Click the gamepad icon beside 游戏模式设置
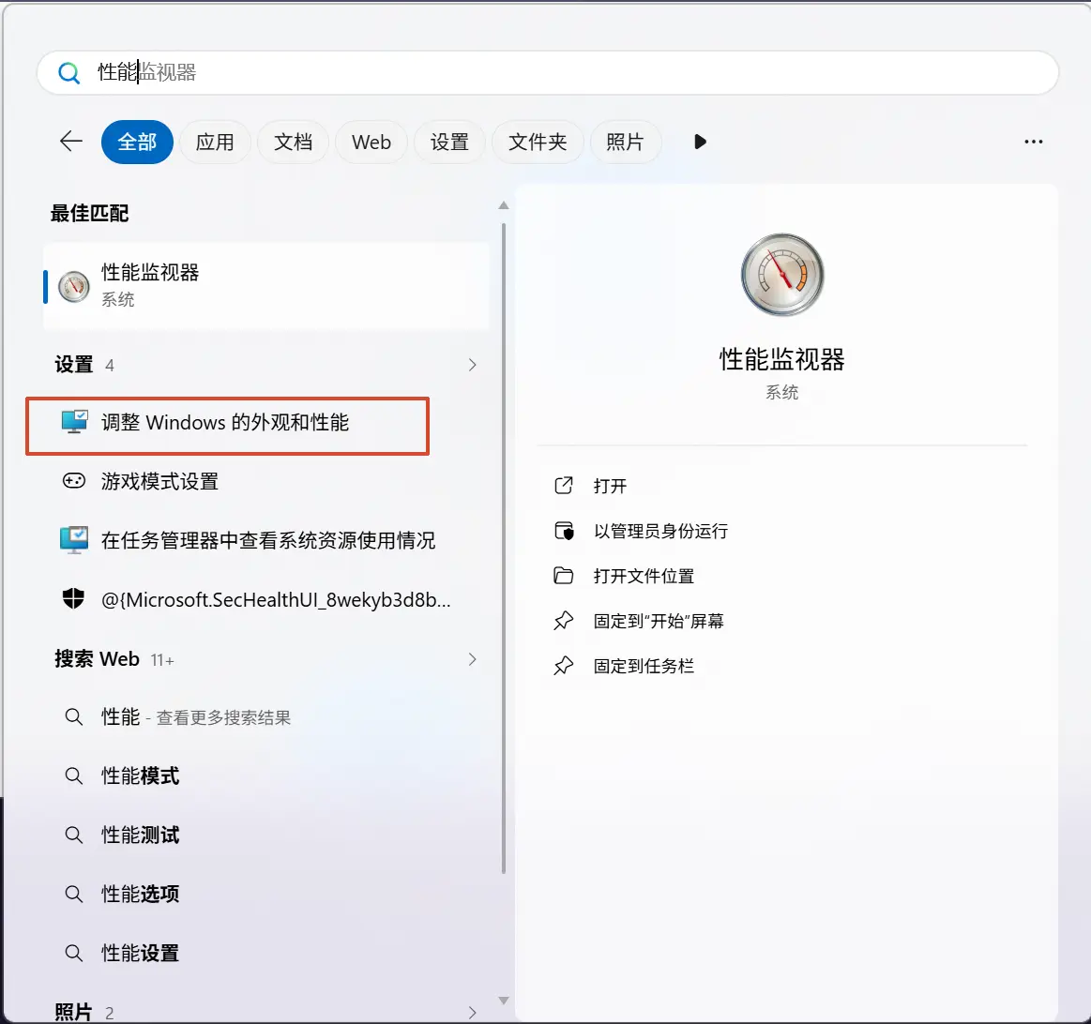The width and height of the screenshot is (1091, 1024). [74, 481]
